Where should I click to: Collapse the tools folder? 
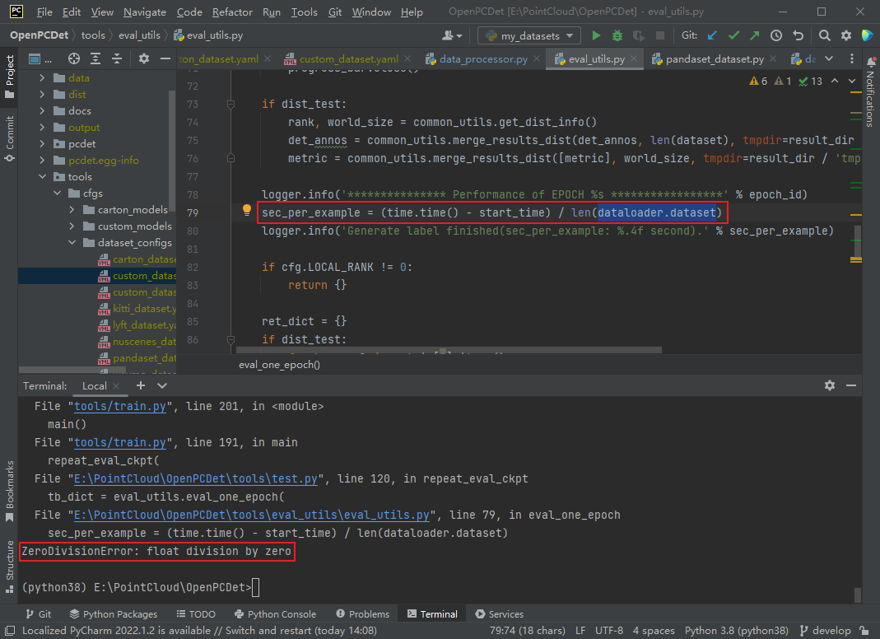point(42,176)
